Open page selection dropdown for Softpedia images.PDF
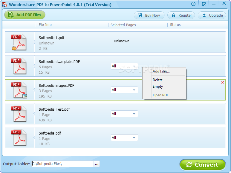This screenshot has width=231, height=173. (124, 90)
